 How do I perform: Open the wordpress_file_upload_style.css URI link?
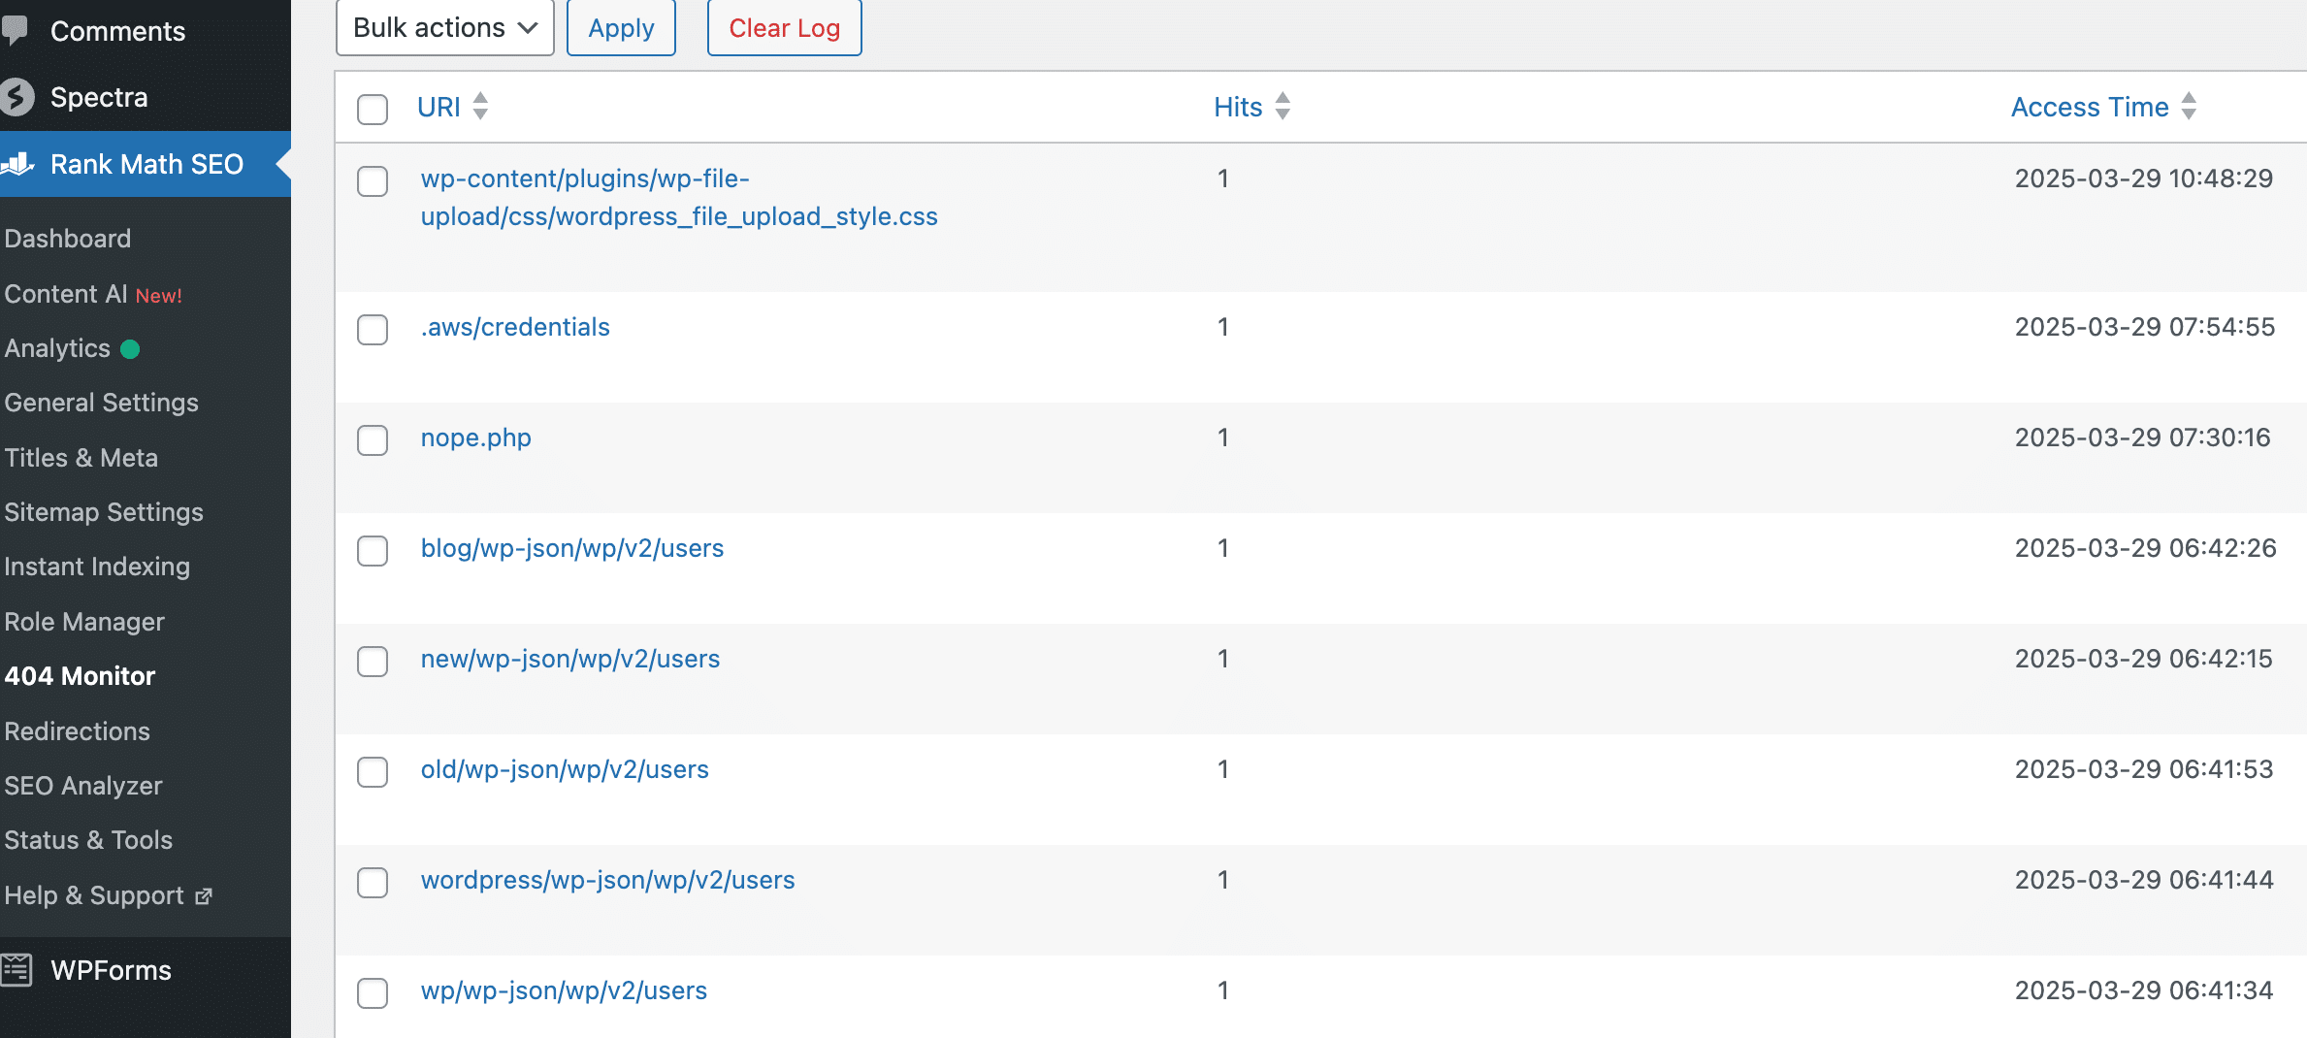pos(678,216)
